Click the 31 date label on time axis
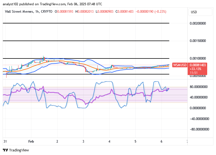This screenshot has width=216, height=155. coord(5,141)
